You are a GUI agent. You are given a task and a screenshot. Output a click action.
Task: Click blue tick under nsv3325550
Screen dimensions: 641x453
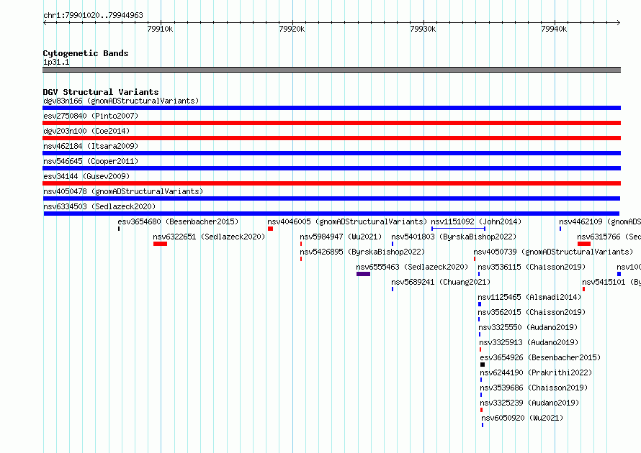480,334
